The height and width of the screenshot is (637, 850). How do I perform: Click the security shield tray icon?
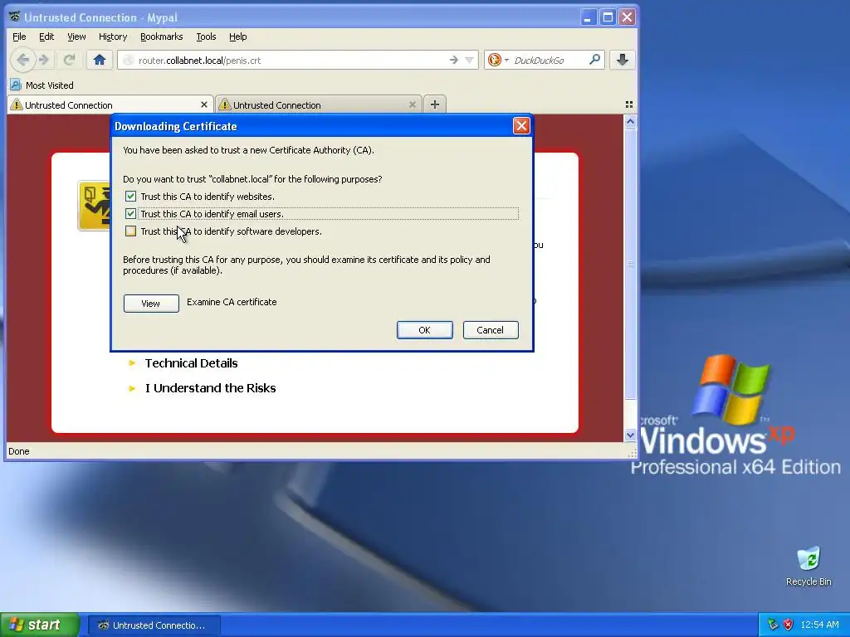(x=789, y=625)
